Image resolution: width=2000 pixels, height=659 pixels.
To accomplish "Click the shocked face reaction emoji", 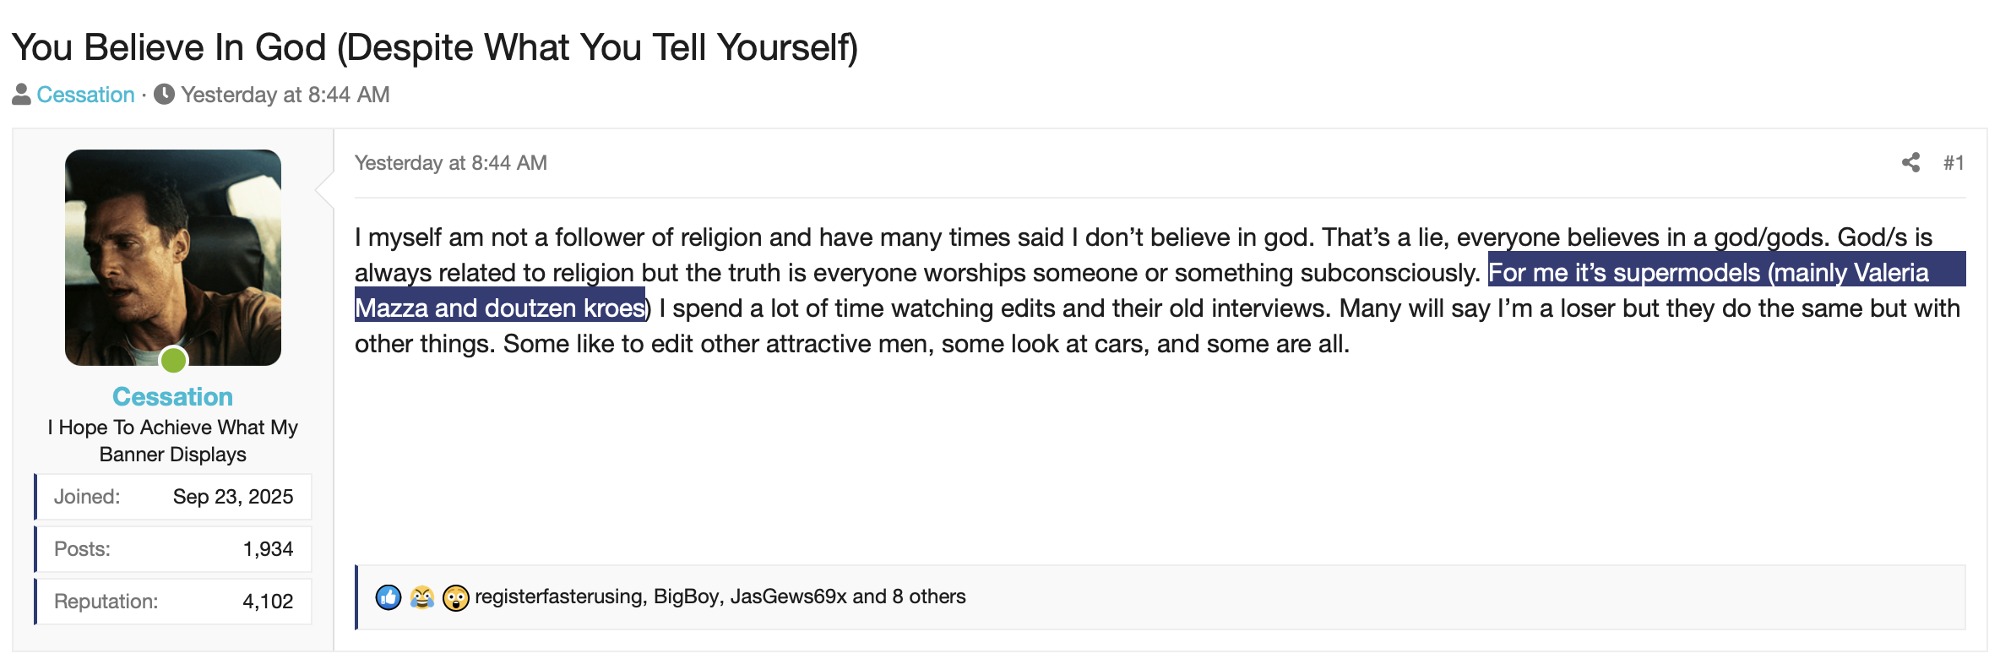I will 455,597.
